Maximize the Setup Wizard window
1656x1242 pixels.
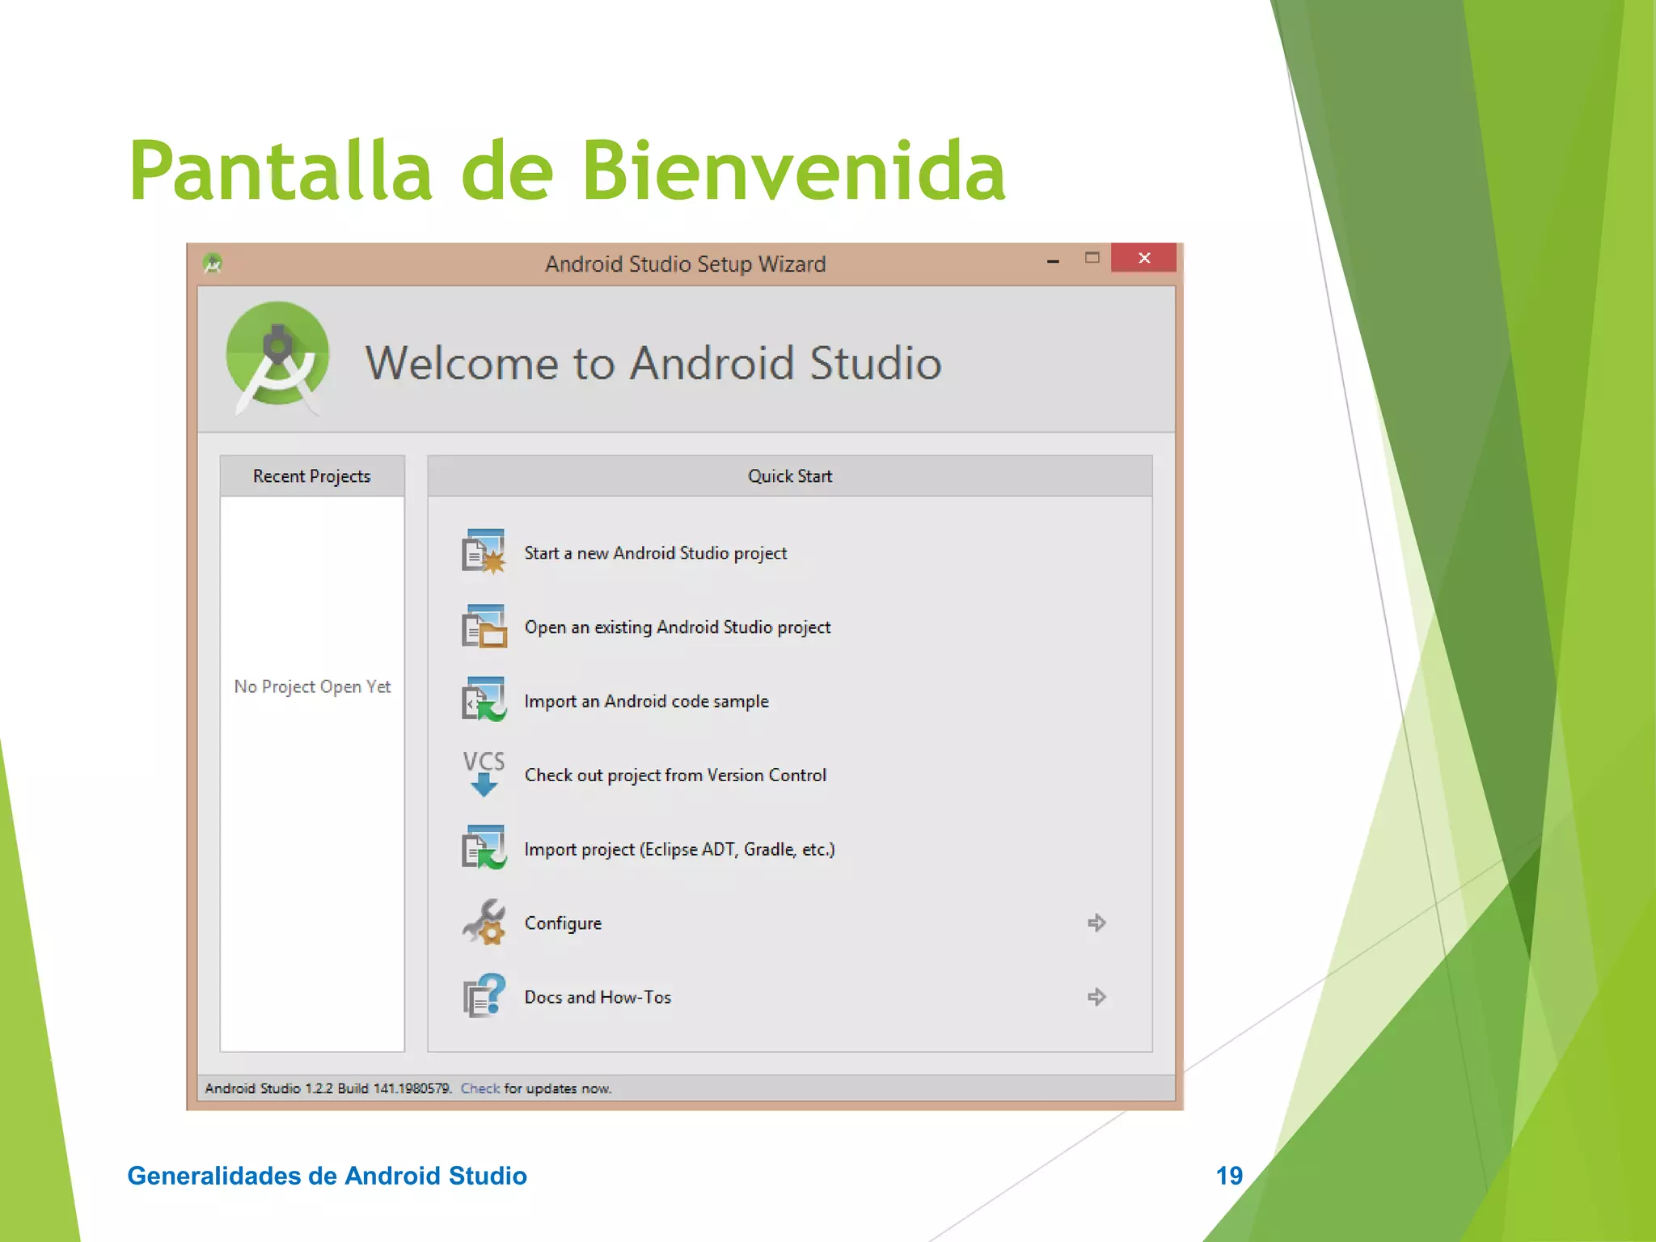pos(1092,258)
